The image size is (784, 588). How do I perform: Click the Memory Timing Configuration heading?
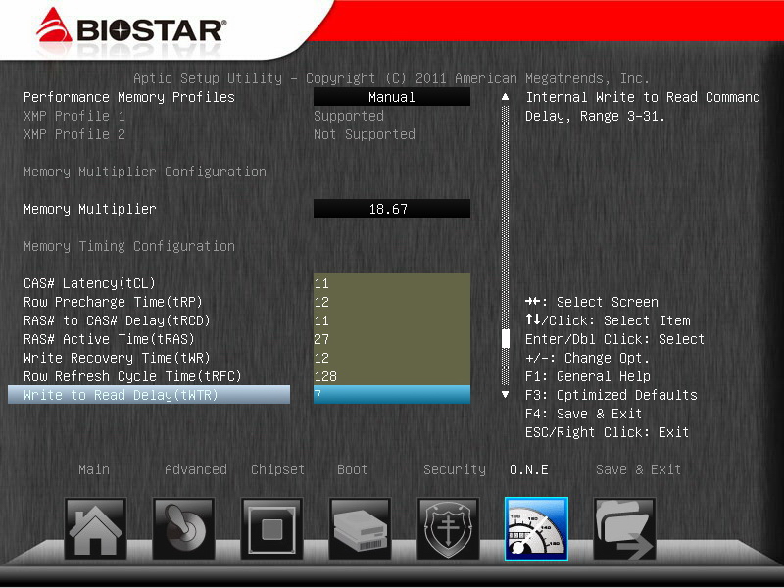[x=129, y=246]
